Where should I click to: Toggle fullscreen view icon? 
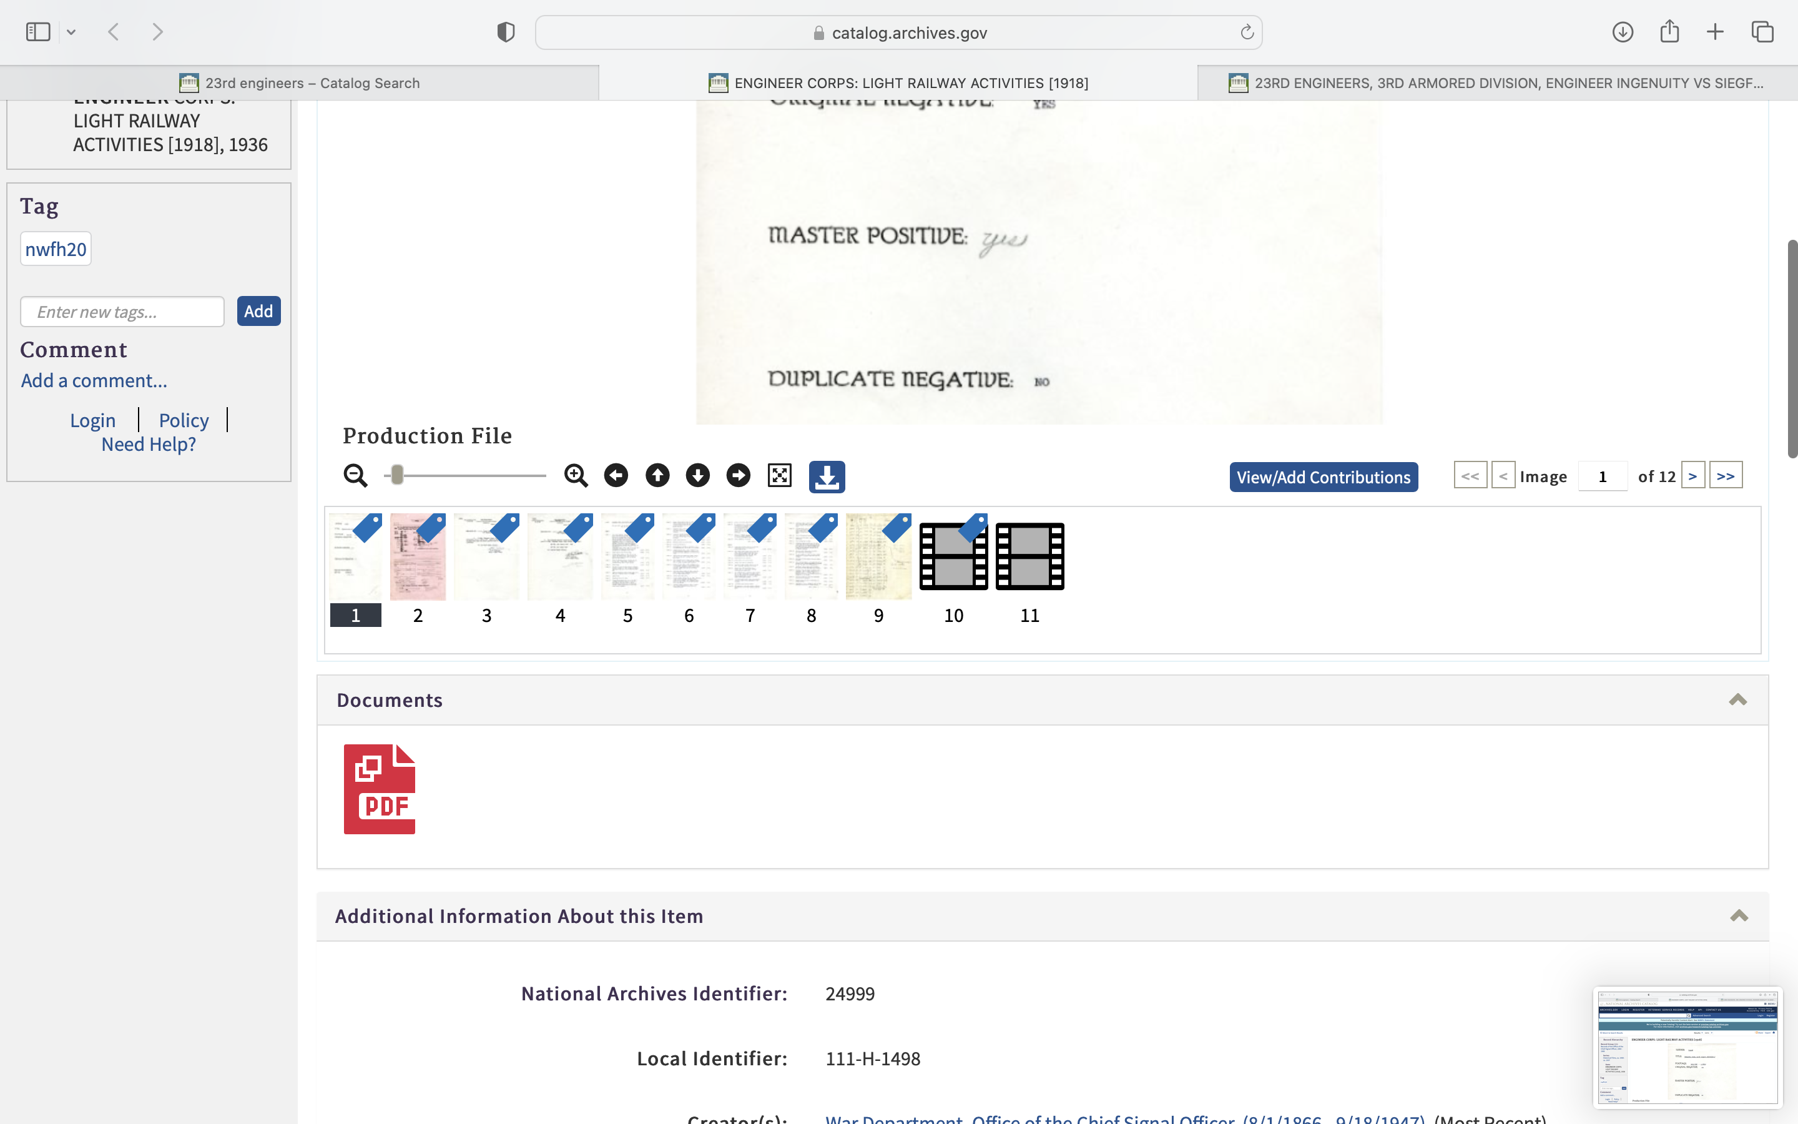coord(779,476)
